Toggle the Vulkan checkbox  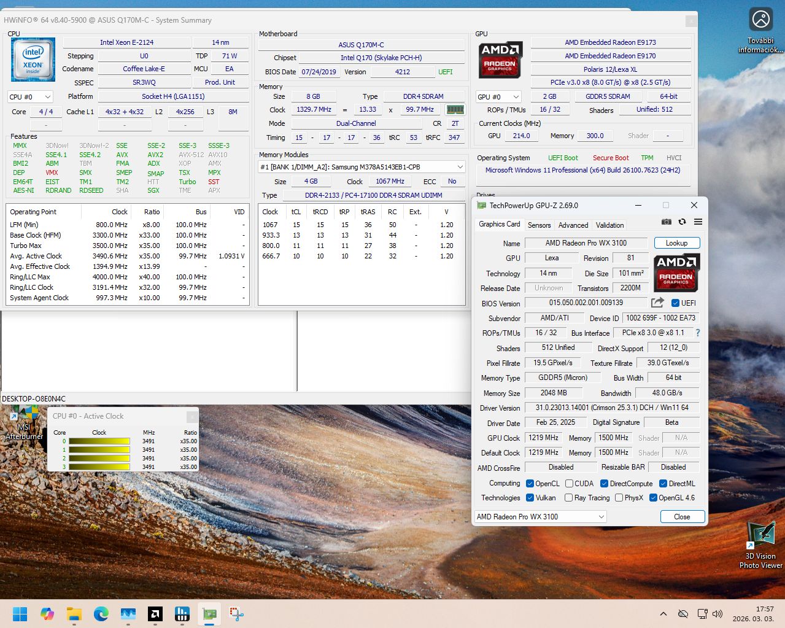coord(530,498)
